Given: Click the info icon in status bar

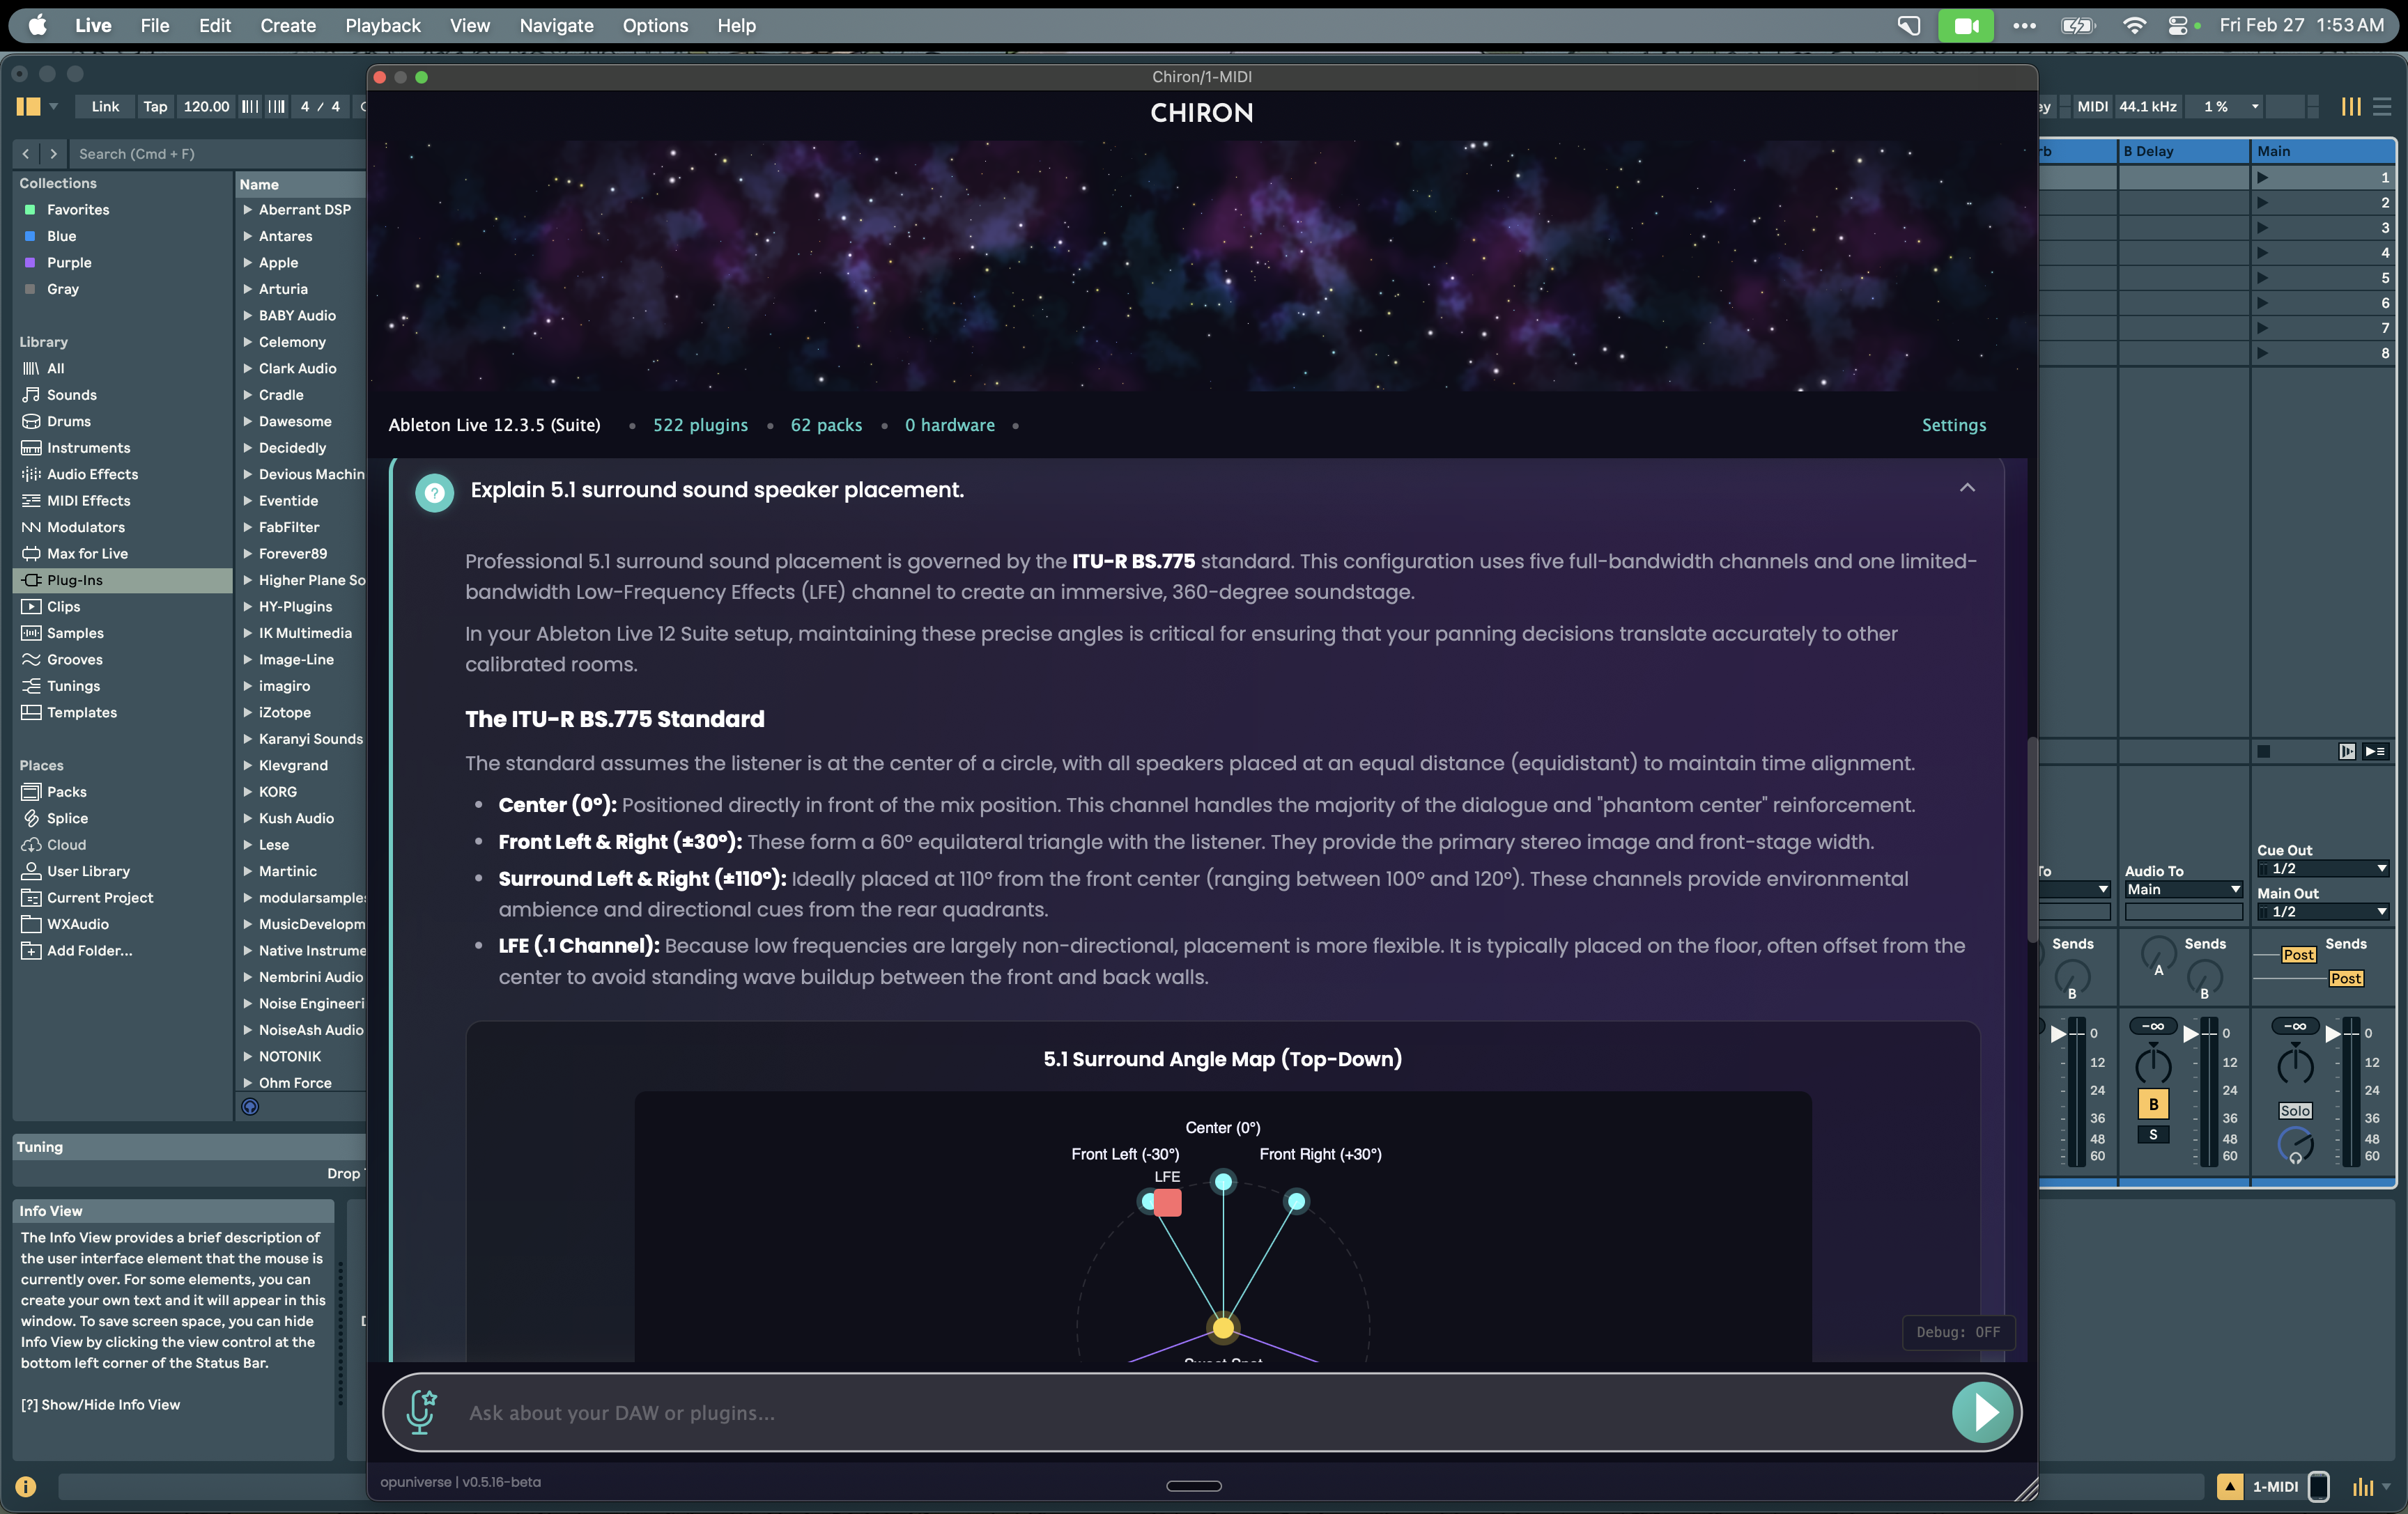Looking at the screenshot, I should tap(26, 1487).
